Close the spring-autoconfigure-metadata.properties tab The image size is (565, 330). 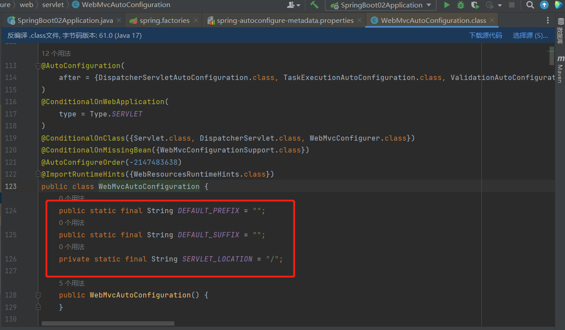pyautogui.click(x=360, y=20)
